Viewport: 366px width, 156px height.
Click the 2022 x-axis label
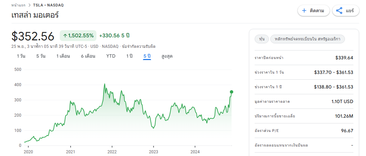pyautogui.click(x=112, y=152)
